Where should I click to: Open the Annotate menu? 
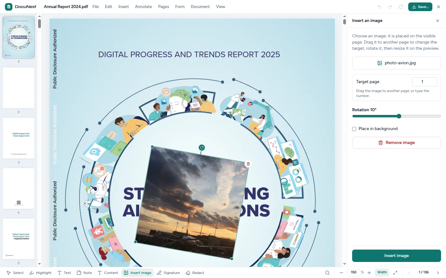[143, 6]
